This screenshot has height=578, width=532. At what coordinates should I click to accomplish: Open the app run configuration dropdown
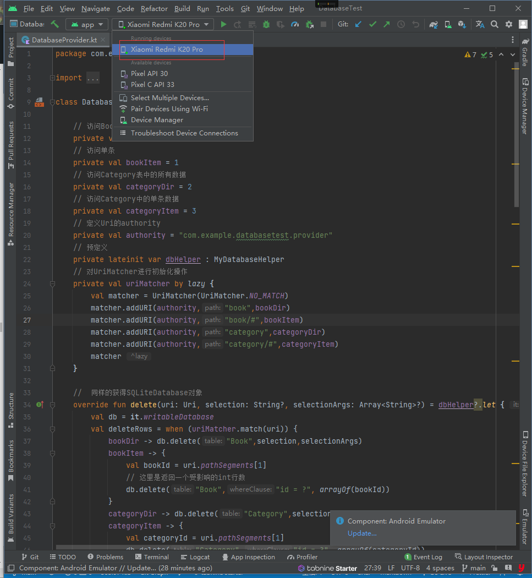(x=87, y=24)
